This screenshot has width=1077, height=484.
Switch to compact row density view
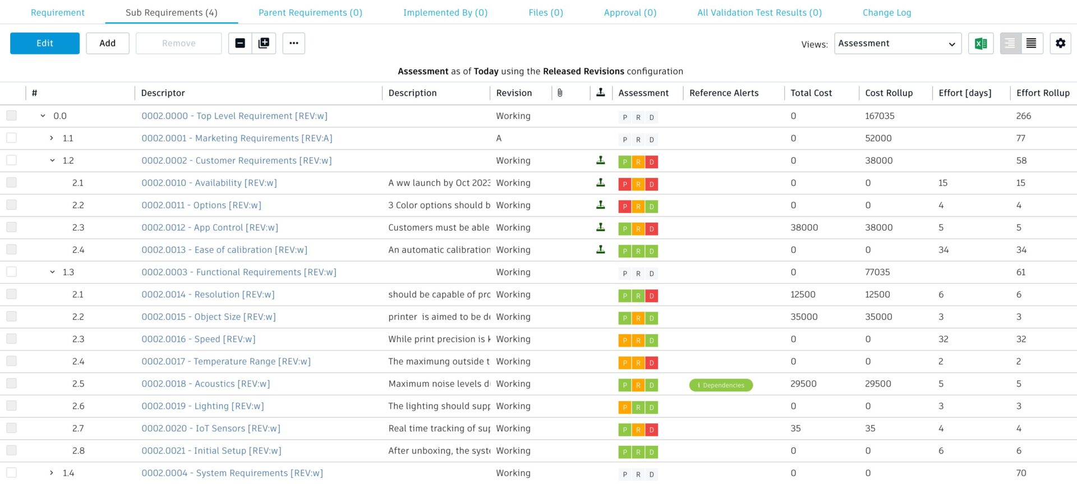click(1010, 43)
